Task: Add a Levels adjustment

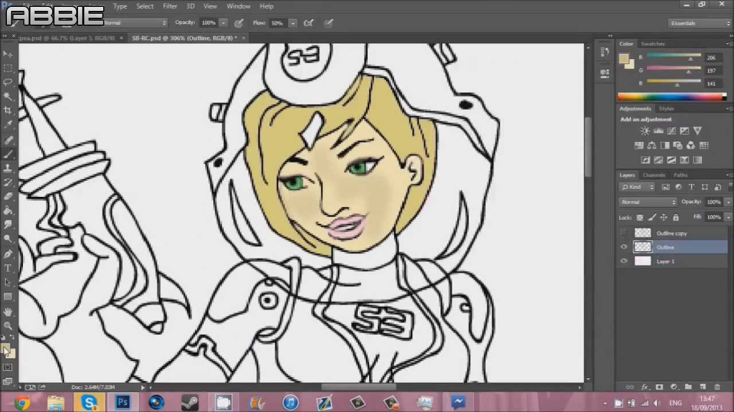Action: (x=658, y=131)
